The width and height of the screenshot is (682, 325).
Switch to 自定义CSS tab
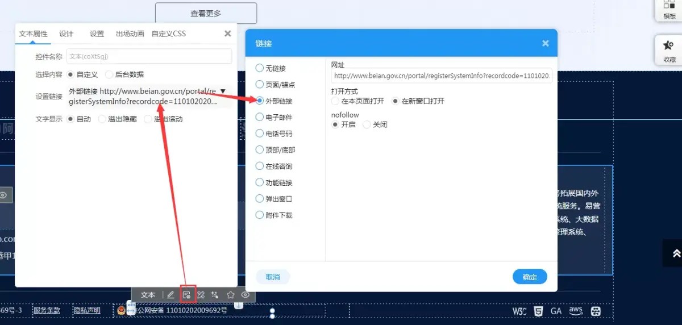click(169, 34)
